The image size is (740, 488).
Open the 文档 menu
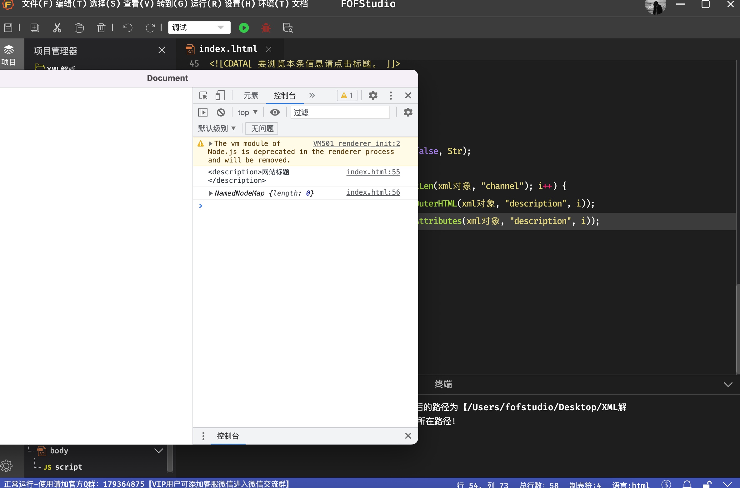tap(300, 4)
